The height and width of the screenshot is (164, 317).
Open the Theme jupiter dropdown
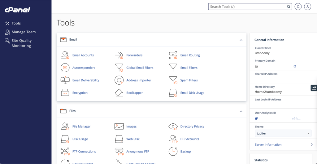283,133
